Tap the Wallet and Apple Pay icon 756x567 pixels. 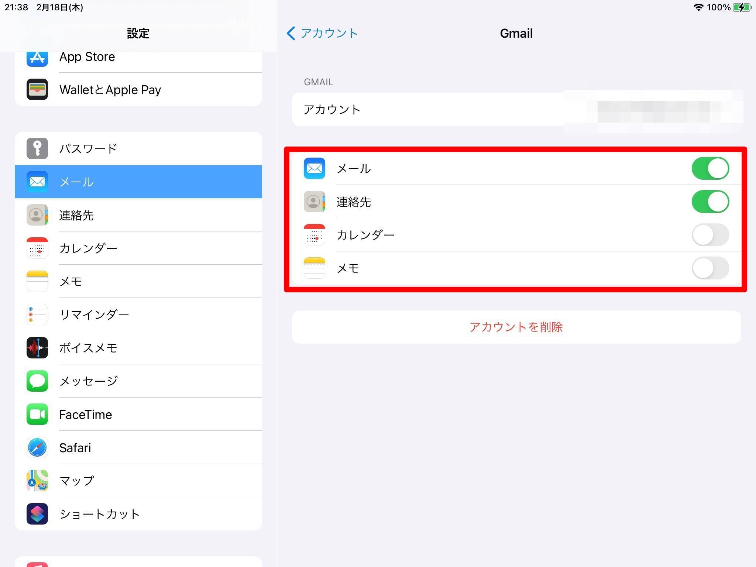pyautogui.click(x=37, y=89)
